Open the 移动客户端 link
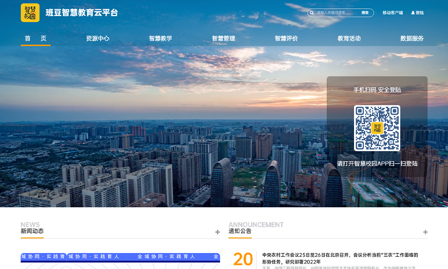Image resolution: width=448 pixels, height=269 pixels. [x=392, y=13]
